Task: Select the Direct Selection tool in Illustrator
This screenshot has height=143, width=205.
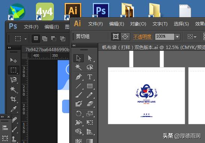Action: tap(90, 58)
